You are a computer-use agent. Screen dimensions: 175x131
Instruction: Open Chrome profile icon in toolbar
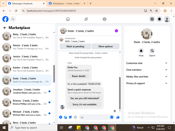[165, 11]
